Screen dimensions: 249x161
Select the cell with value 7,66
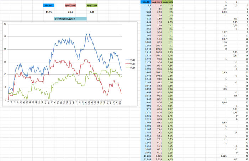(x=146, y=35)
